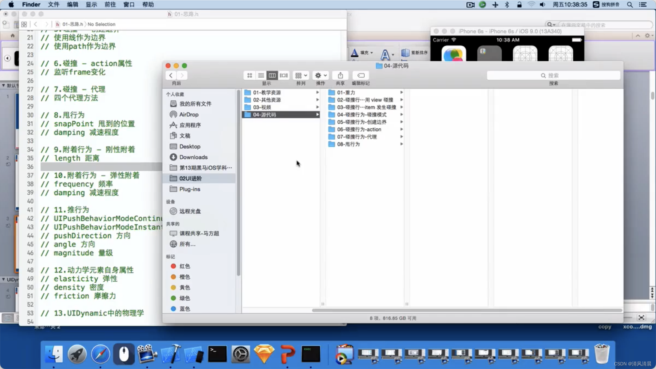Click the Finder search field
Image resolution: width=656 pixels, height=369 pixels.
[553, 75]
